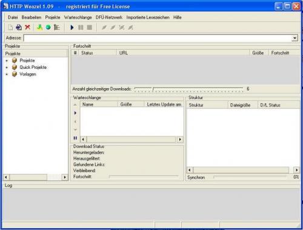
Task: Click the URL column header
Action: [x=183, y=53]
